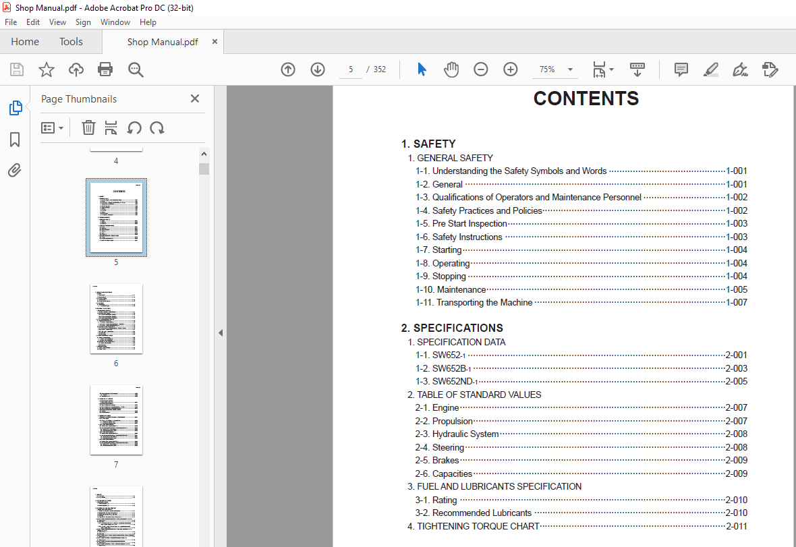The height and width of the screenshot is (547, 796).
Task: Click the upload to cloud icon
Action: coord(76,69)
